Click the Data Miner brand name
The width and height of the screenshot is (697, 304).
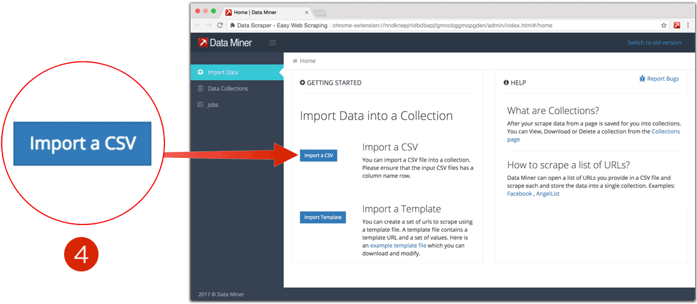[231, 43]
